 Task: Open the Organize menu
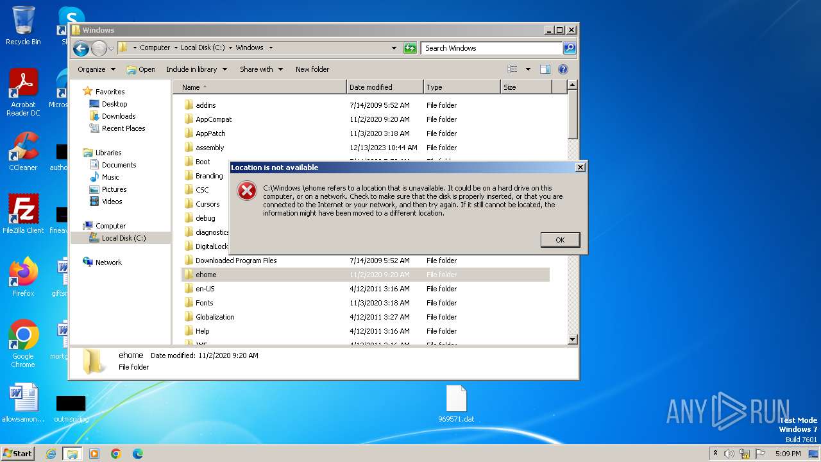pyautogui.click(x=96, y=69)
